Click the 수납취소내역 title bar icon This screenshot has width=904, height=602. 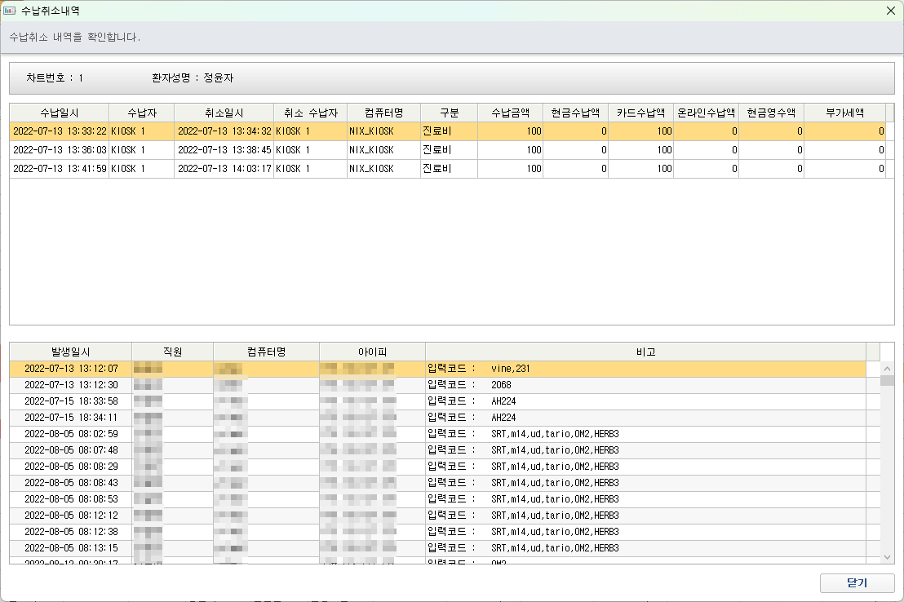coord(10,11)
